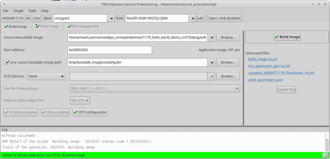Screen dimensions: 330x159
Task: Expand the Boot type dropdown arrow
Action: tap(111, 18)
